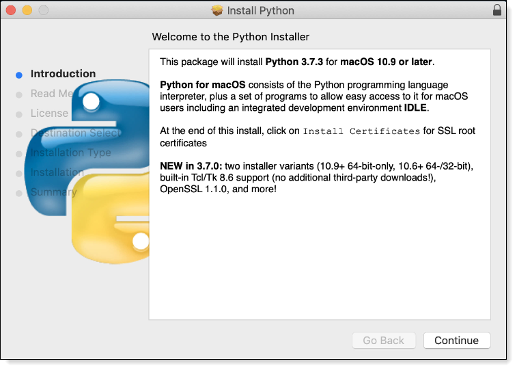Click the bold 'Python for macOS' text

(x=203, y=85)
